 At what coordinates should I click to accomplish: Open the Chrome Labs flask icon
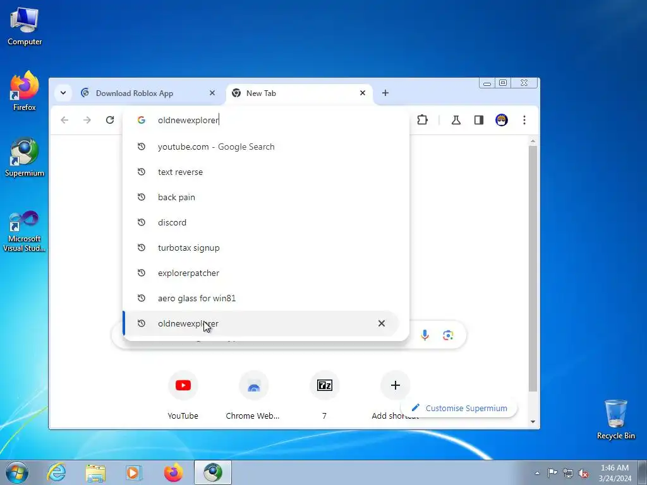(456, 120)
